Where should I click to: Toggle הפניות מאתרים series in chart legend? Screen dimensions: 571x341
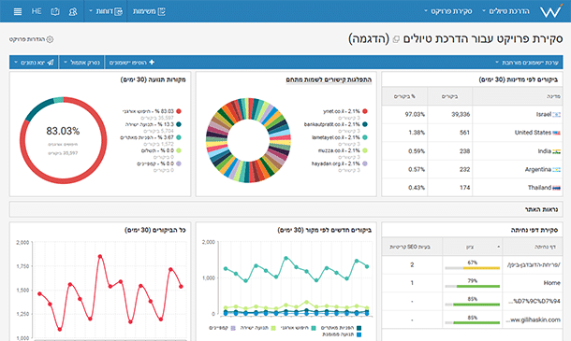(x=341, y=328)
